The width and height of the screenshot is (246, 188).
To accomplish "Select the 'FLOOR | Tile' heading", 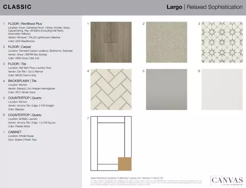I will pos(17,64).
